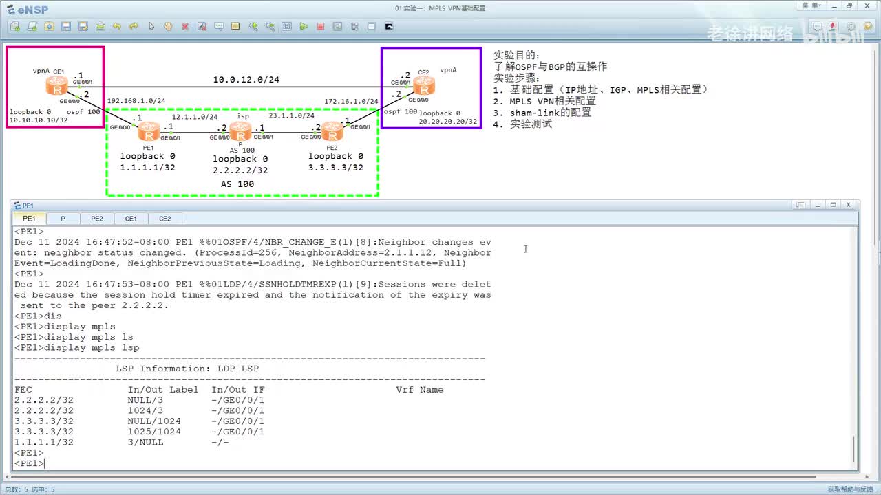Switch to the CE1 terminal tab
This screenshot has height=495, width=881.
[x=131, y=219]
